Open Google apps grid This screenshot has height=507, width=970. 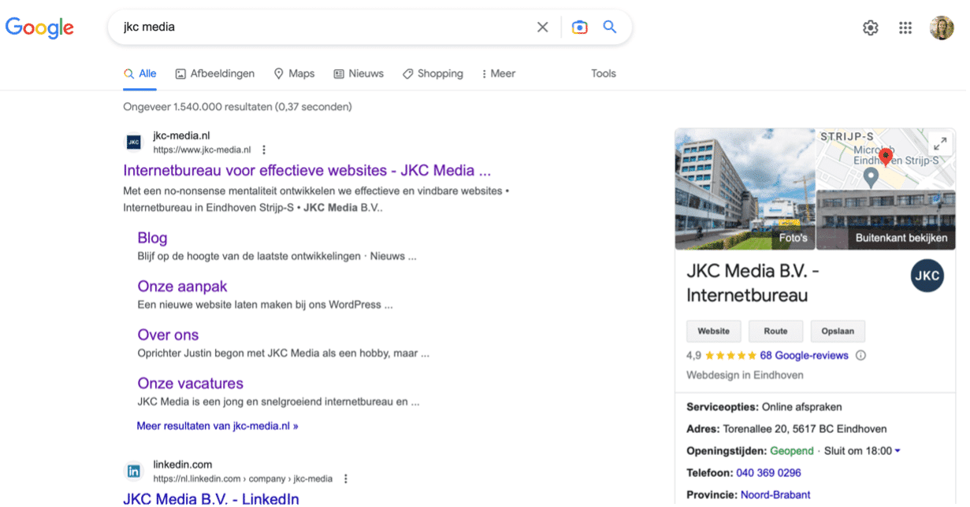coord(905,28)
